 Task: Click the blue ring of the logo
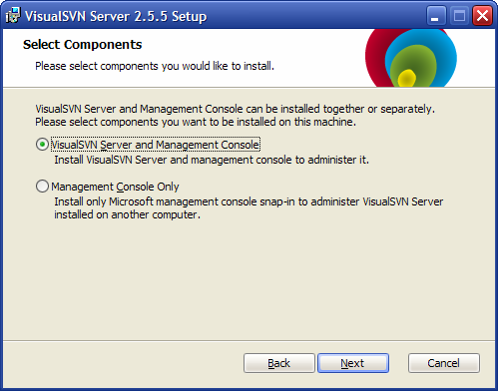[445, 57]
